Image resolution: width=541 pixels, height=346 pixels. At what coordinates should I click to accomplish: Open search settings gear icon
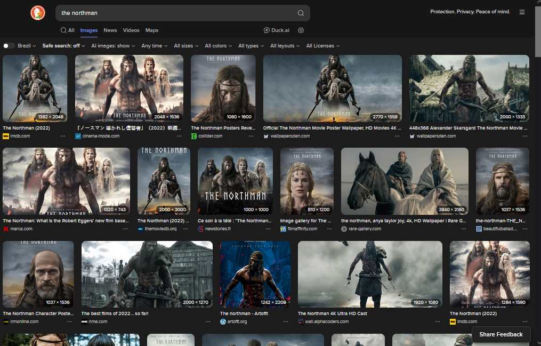click(301, 30)
